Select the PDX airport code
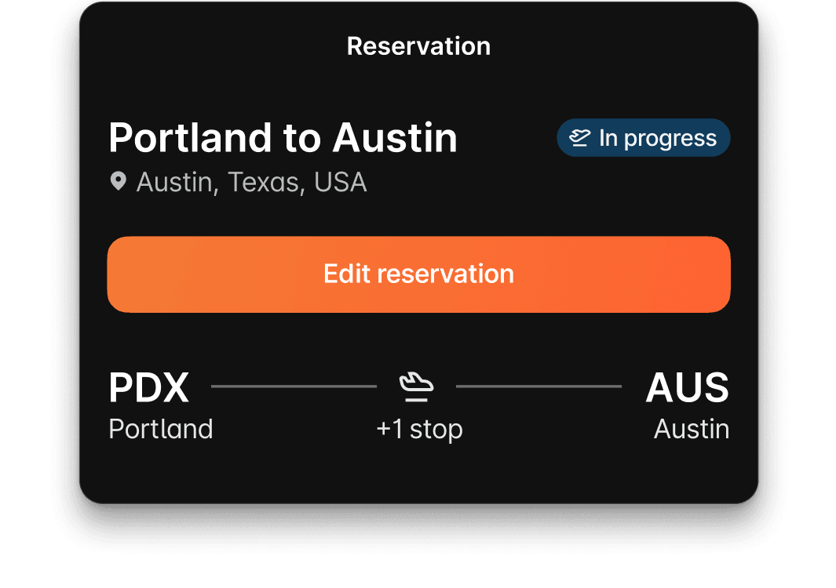Image resolution: width=836 pixels, height=588 pixels. pyautogui.click(x=148, y=387)
